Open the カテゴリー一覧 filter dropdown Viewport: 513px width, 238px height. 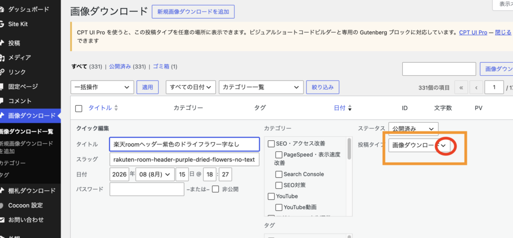[x=261, y=87]
